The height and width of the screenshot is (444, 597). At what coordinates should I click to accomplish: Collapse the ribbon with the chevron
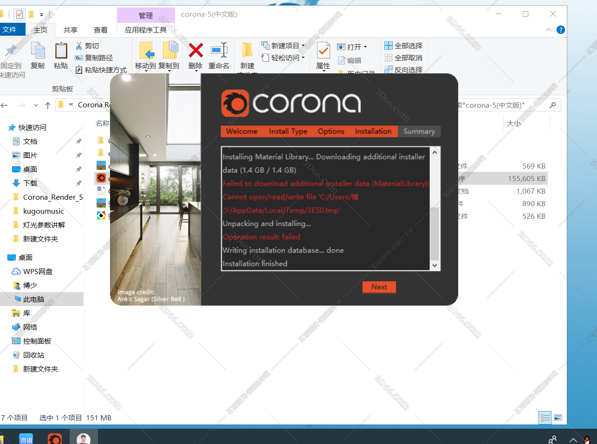pyautogui.click(x=549, y=30)
